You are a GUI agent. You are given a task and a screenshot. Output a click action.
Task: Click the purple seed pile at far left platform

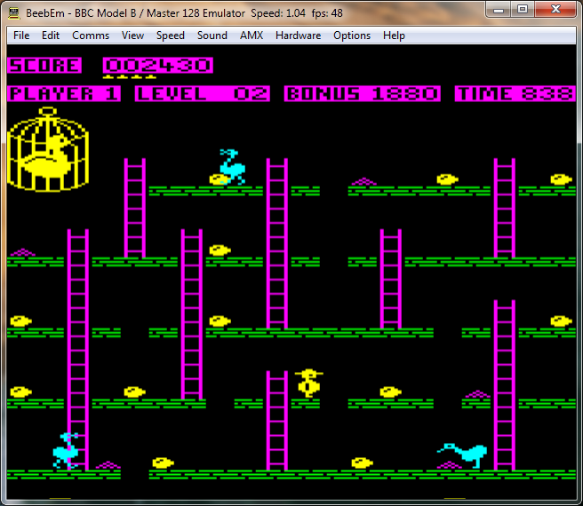pos(23,252)
